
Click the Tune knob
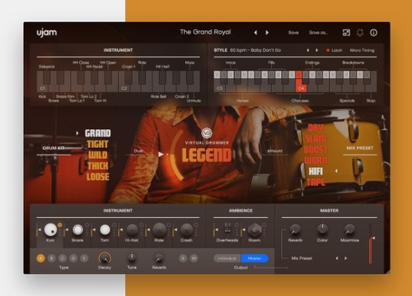(132, 258)
